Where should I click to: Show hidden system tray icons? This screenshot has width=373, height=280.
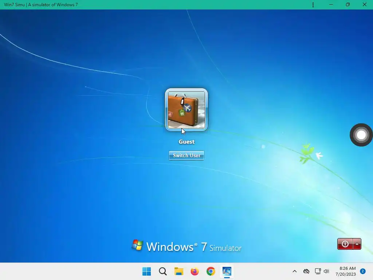294,271
